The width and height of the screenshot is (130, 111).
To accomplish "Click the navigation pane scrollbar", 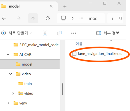I will pyautogui.click(x=62, y=89).
